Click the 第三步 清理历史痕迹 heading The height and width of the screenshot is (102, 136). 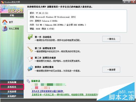click(x=45, y=58)
